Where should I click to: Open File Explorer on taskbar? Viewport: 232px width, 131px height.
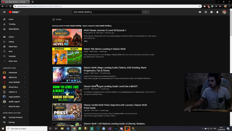tap(62, 128)
